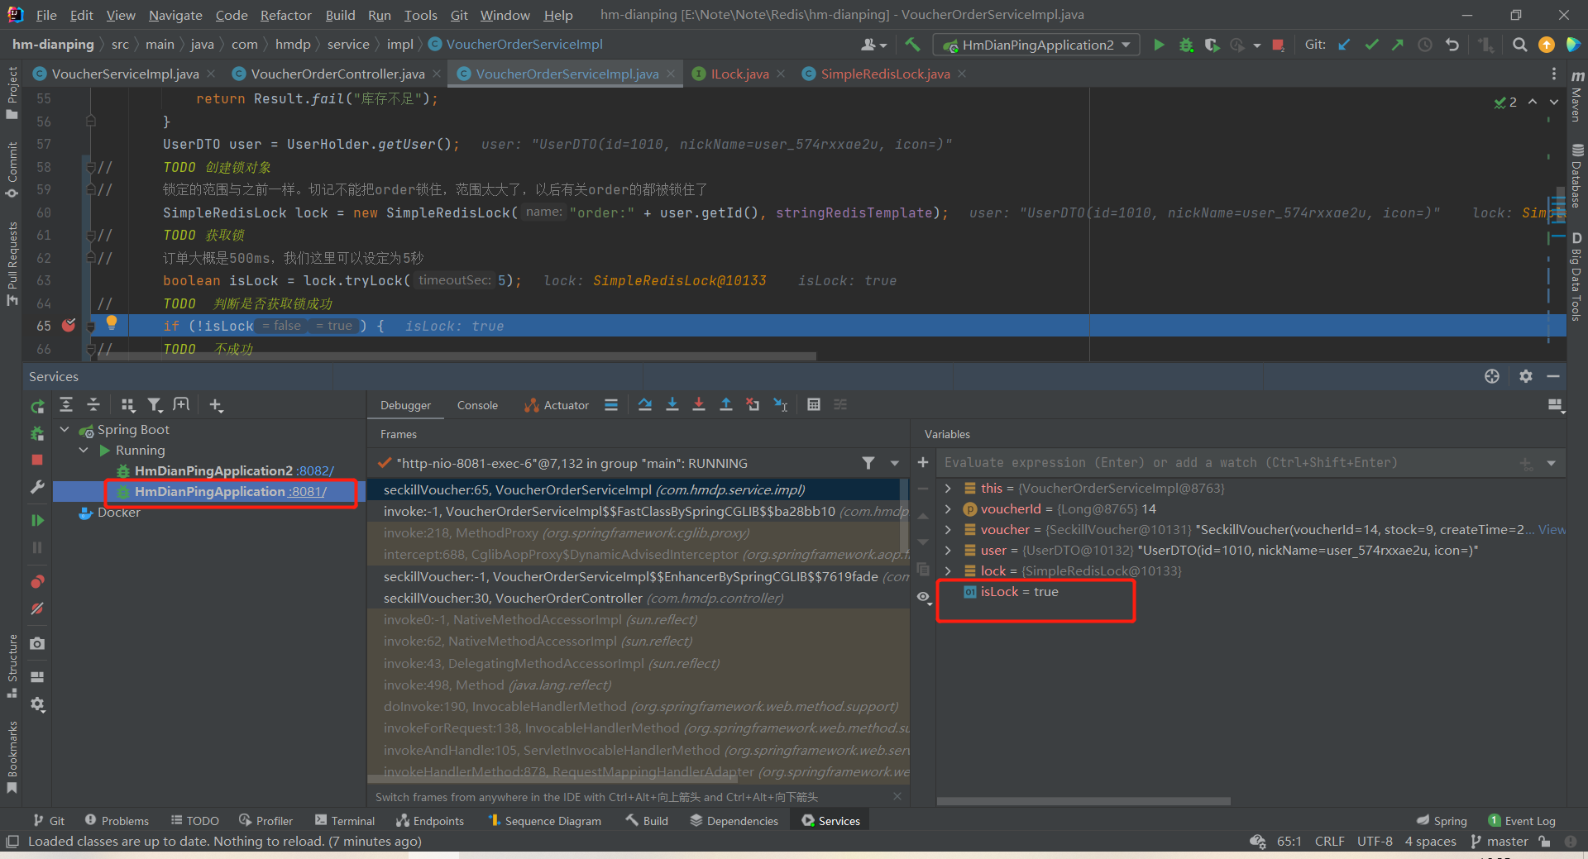Expand the user variable node
Screen dimensions: 1588x859
point(948,550)
